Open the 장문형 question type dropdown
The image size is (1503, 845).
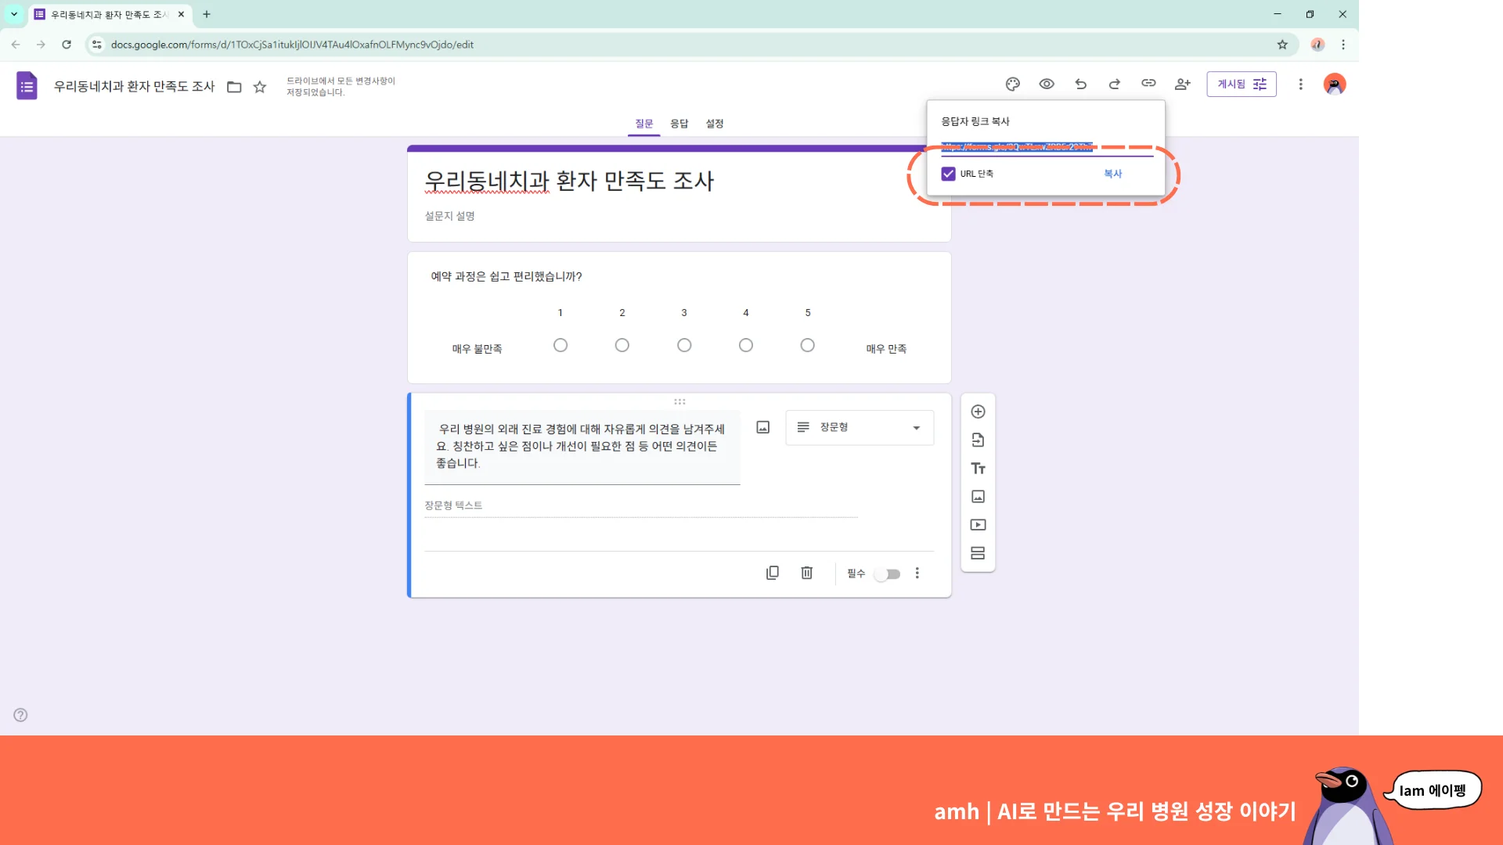(859, 427)
